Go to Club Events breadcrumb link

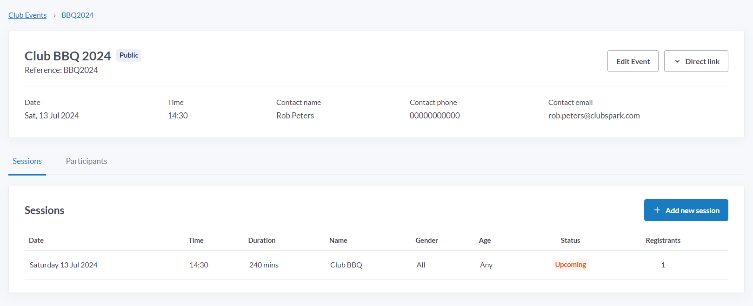27,15
